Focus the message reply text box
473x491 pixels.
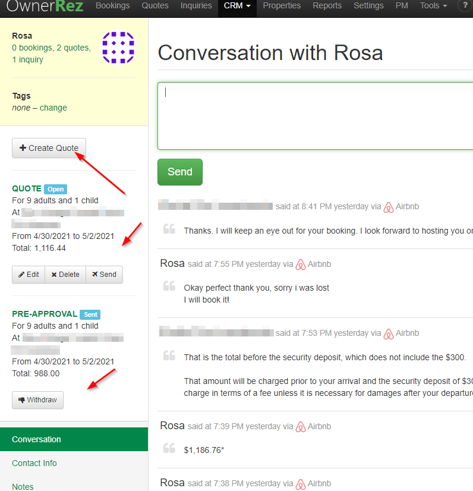pos(315,116)
